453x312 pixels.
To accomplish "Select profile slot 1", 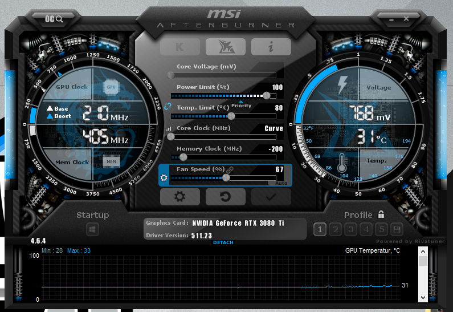I will pyautogui.click(x=320, y=230).
